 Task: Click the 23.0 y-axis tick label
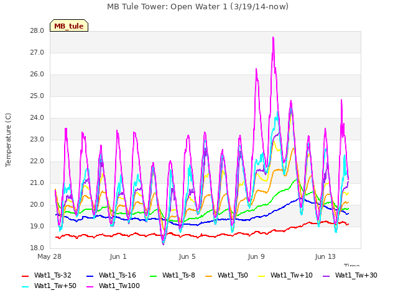(x=37, y=140)
